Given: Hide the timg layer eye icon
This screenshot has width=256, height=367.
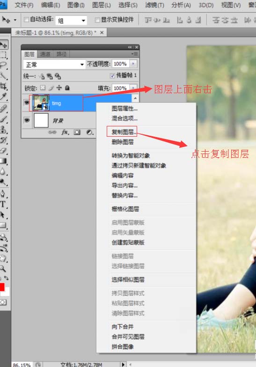Looking at the screenshot, I should (27, 103).
